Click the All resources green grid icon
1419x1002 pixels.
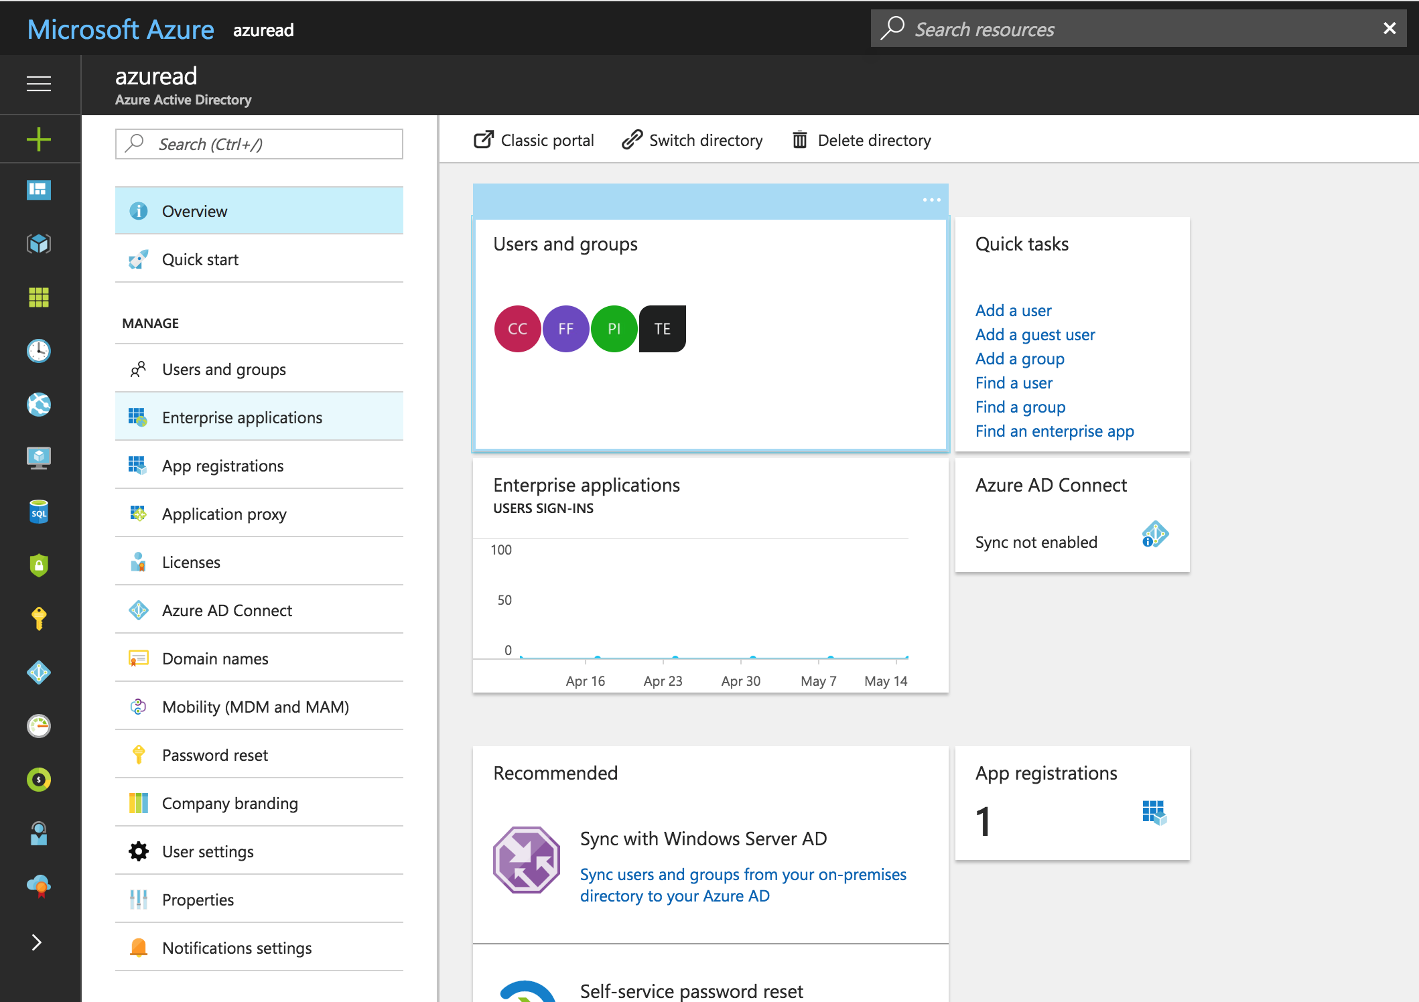[39, 297]
